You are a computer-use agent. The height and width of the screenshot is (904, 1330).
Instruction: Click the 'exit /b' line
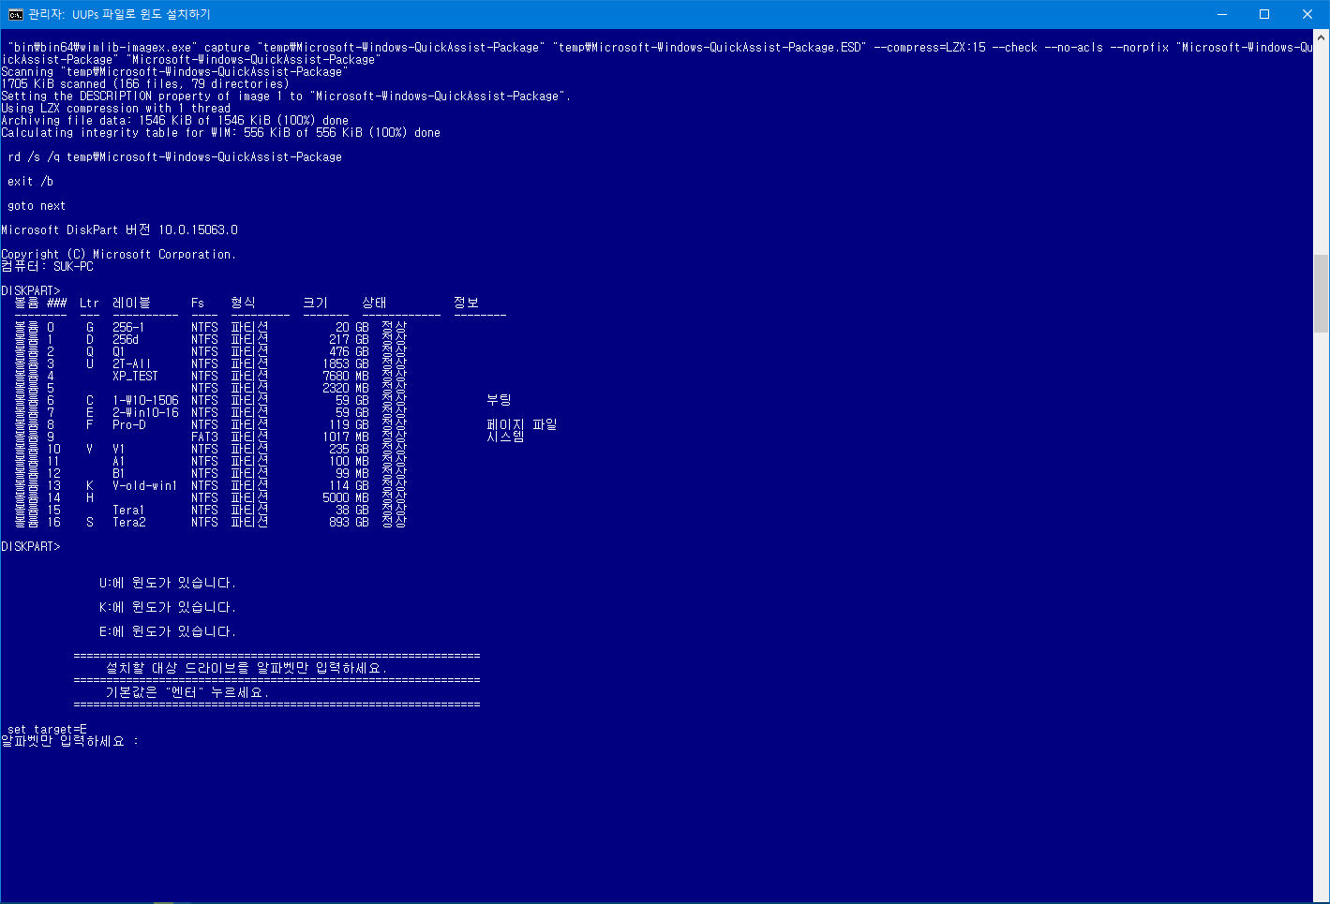coord(30,181)
